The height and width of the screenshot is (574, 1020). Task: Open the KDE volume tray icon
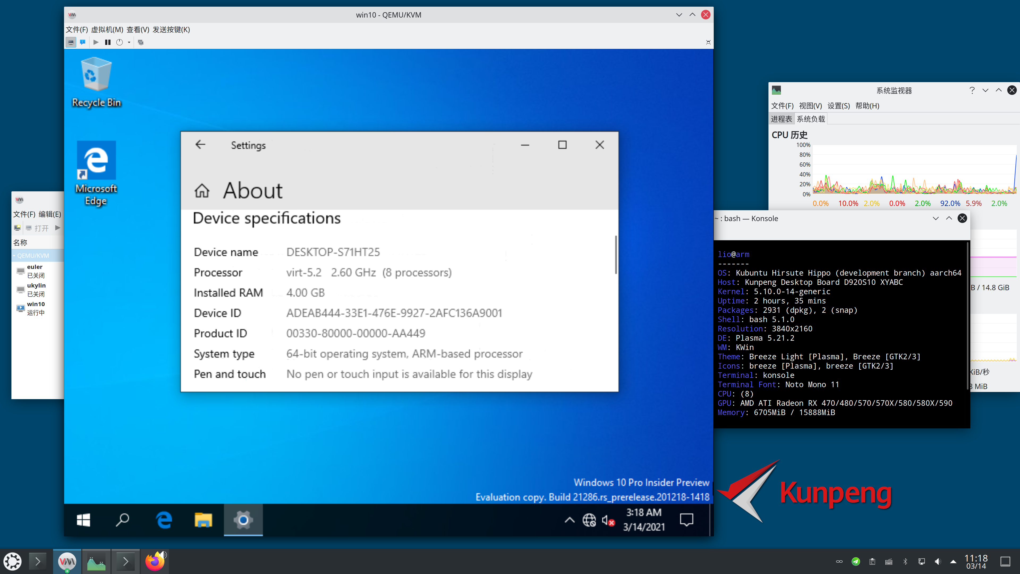point(937,561)
